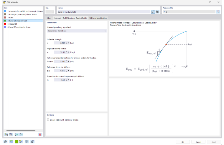Click the power m value 0.50
This screenshot has height=145, width=224.
tap(60, 80)
